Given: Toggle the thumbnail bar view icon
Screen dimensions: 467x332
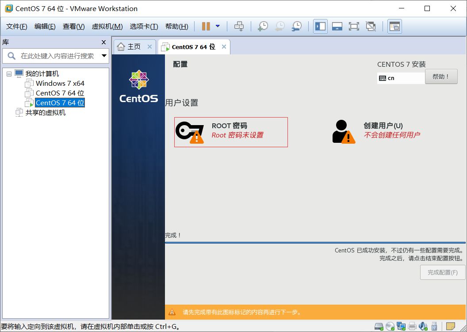Looking at the screenshot, I should pos(394,26).
